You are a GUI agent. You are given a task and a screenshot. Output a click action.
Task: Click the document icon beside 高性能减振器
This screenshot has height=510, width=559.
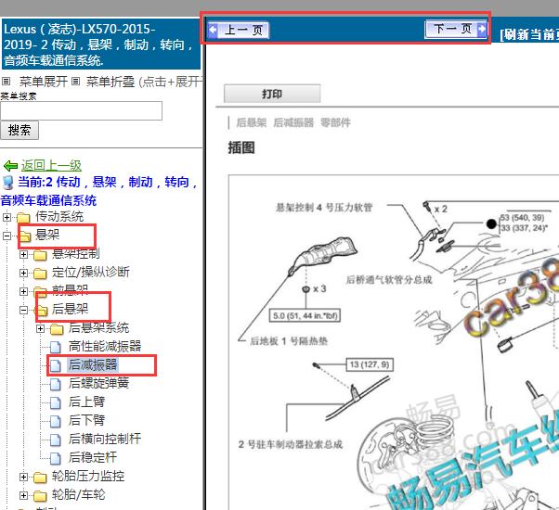point(56,347)
